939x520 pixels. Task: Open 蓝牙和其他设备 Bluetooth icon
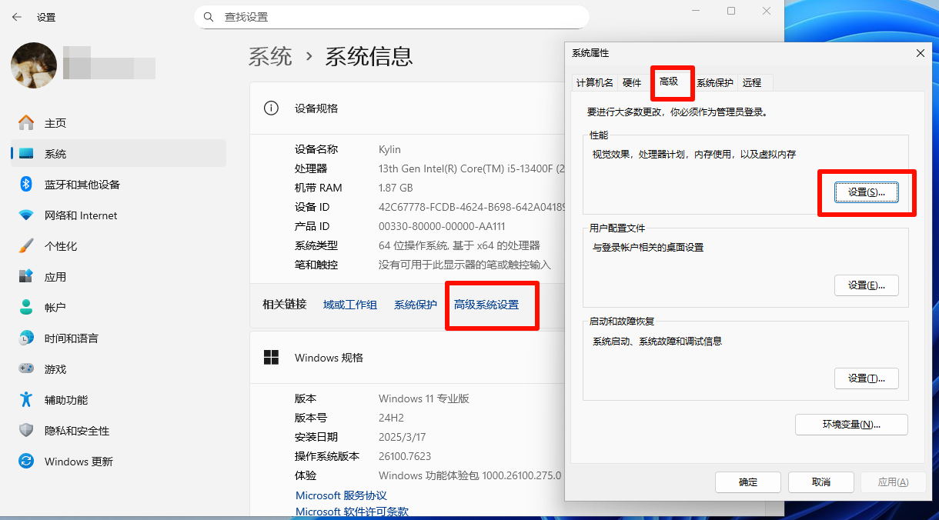tap(26, 185)
